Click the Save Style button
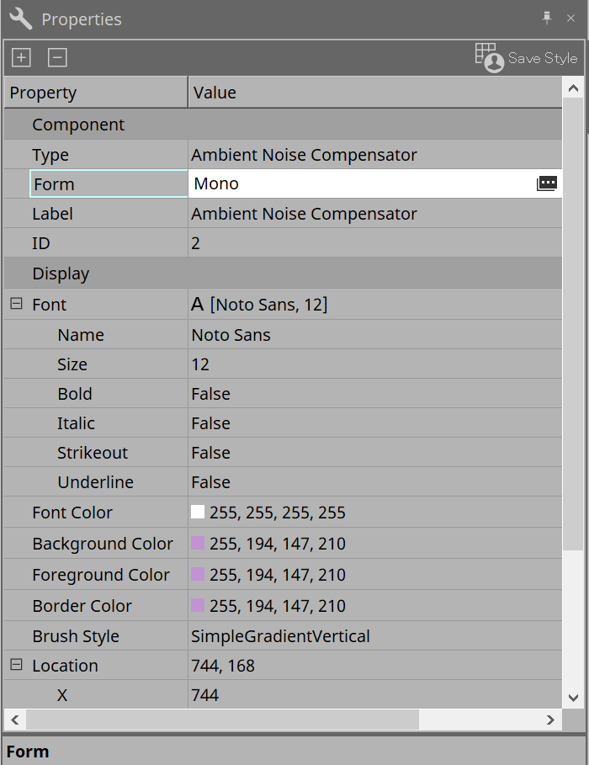Image resolution: width=589 pixels, height=765 pixels. coord(541,58)
